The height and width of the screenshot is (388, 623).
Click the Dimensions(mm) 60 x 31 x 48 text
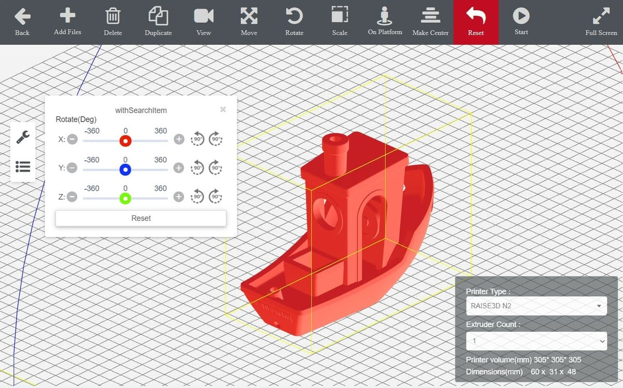(521, 371)
